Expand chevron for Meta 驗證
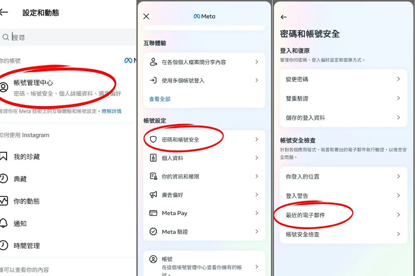This screenshot has width=415, height=276. 256,232
